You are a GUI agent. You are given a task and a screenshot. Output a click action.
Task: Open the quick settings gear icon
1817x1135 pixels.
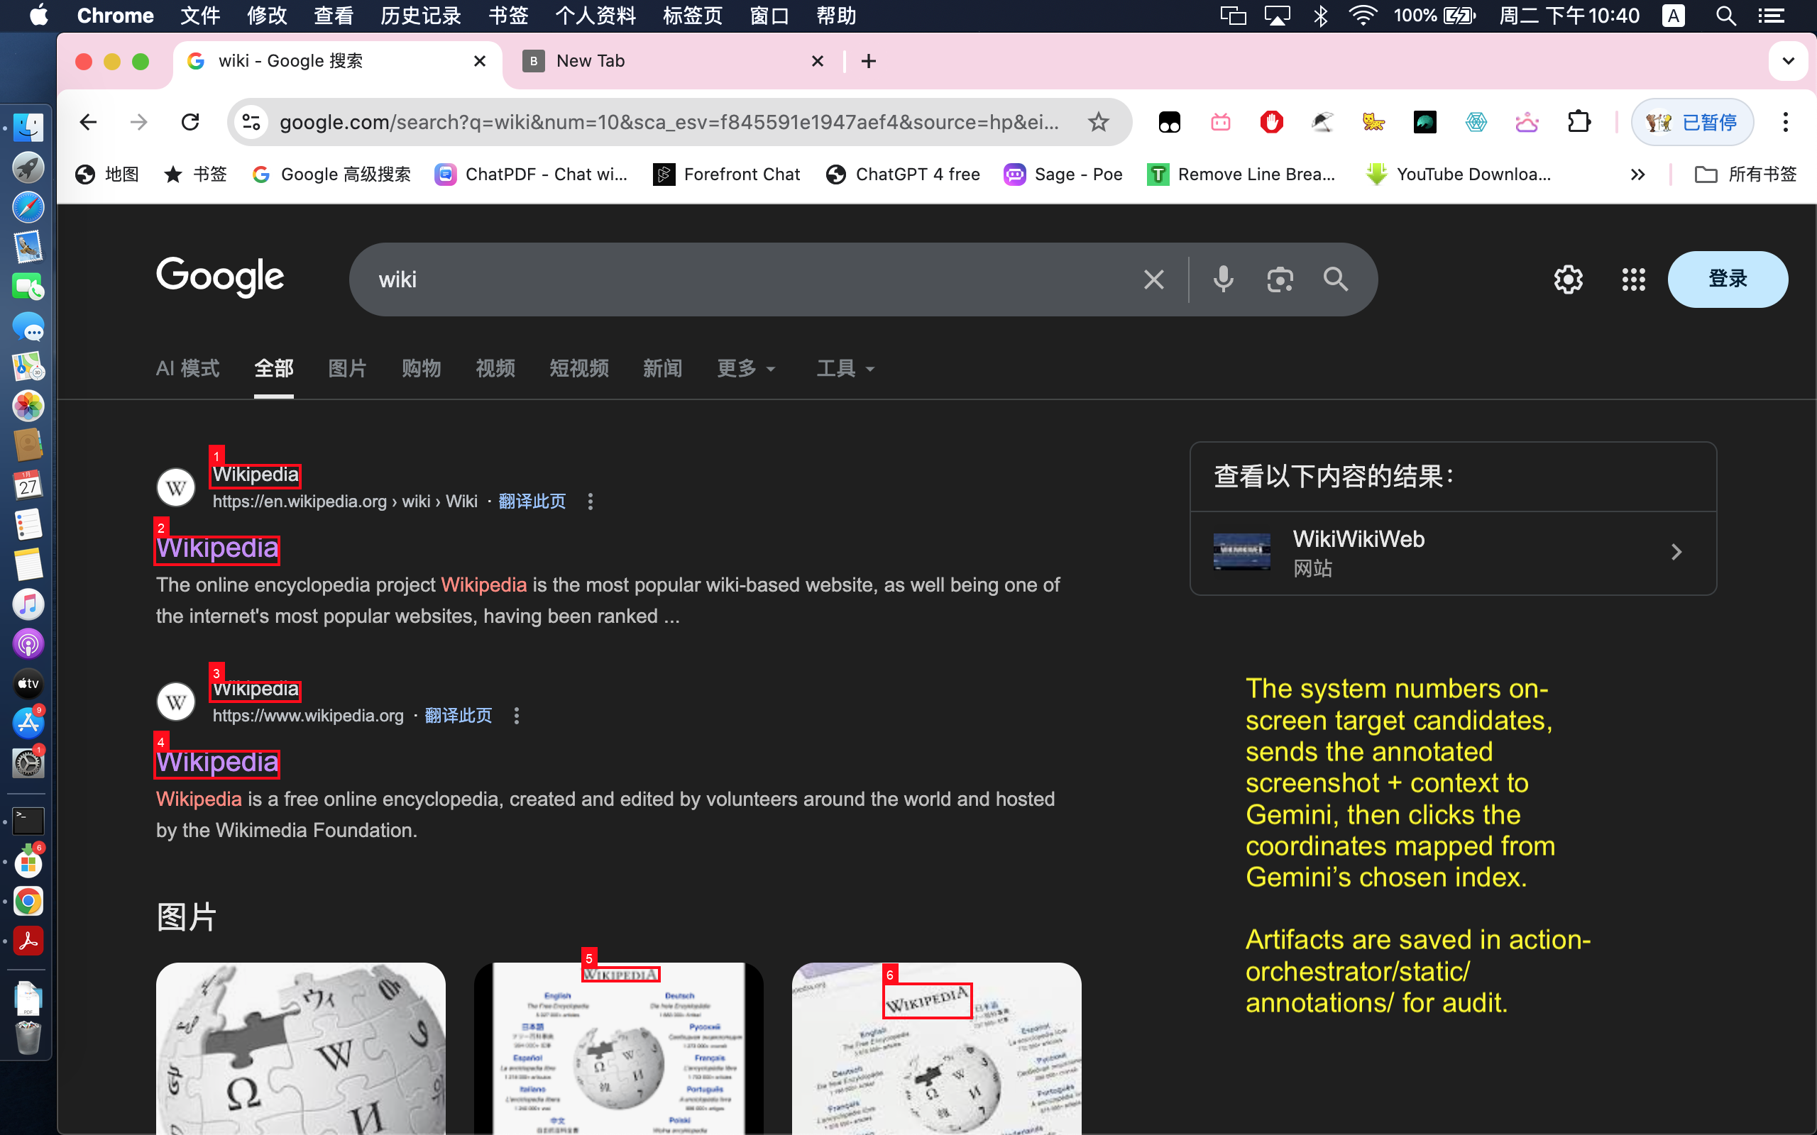click(x=1567, y=279)
